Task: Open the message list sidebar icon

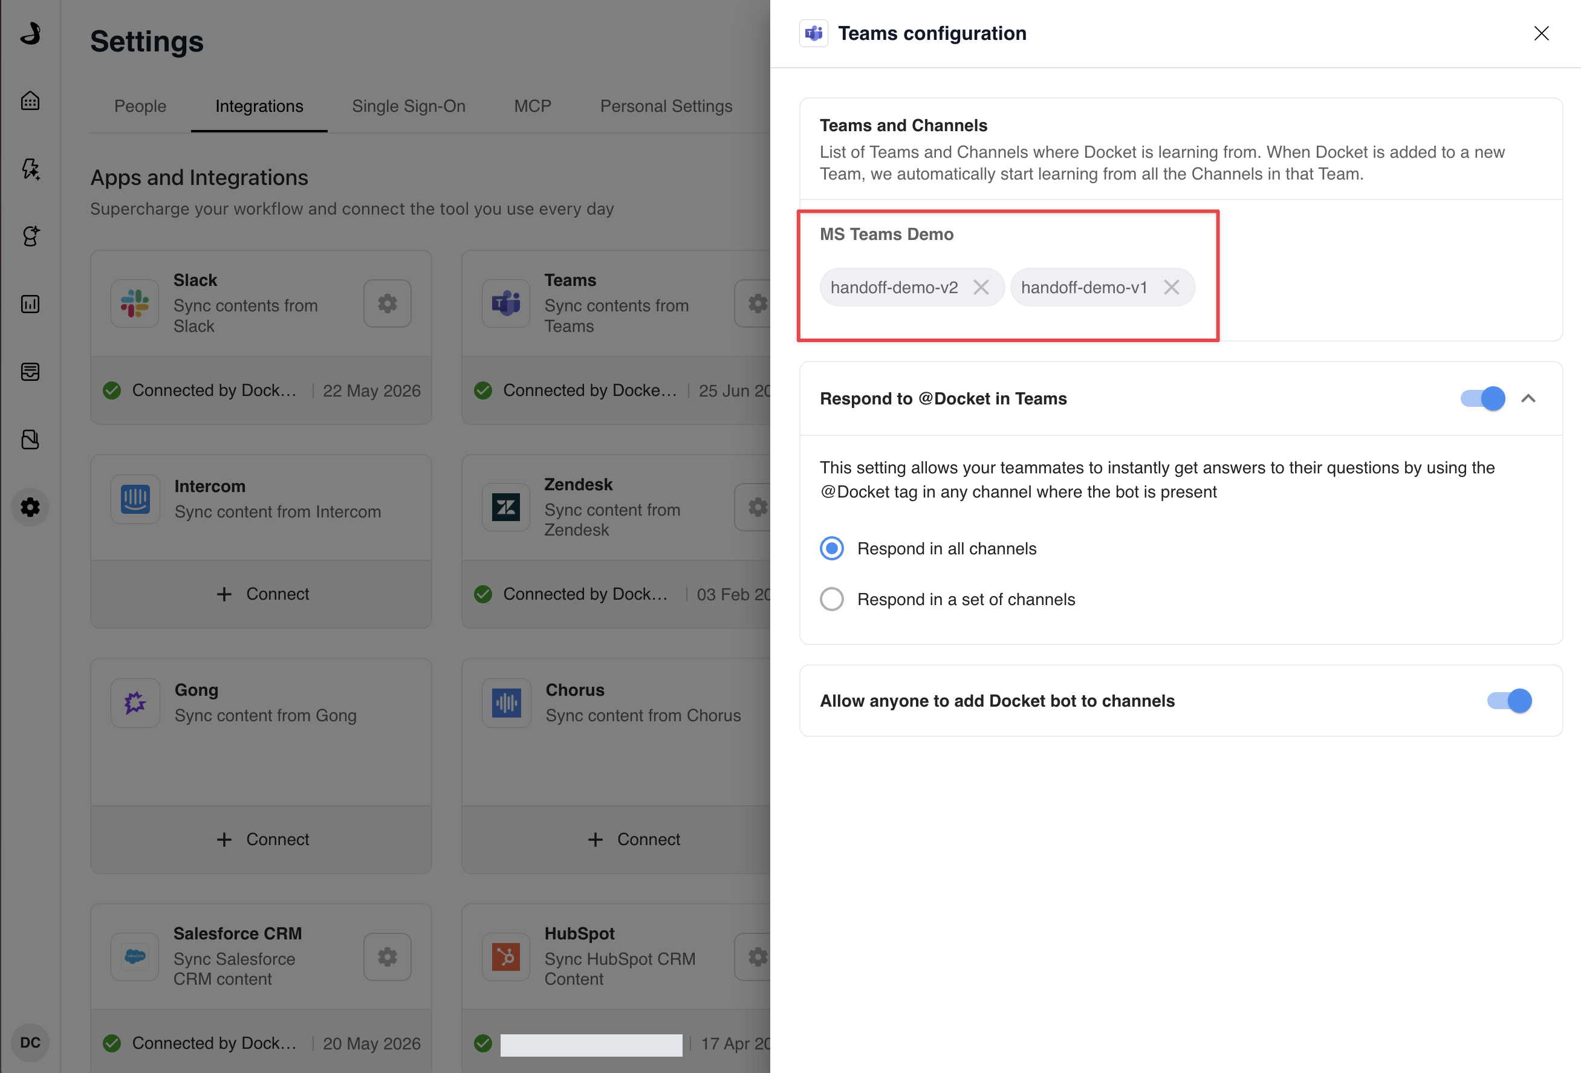Action: [x=30, y=372]
